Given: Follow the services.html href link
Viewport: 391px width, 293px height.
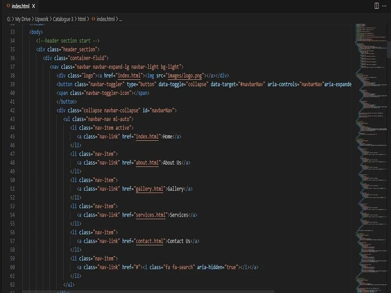Looking at the screenshot, I should click(151, 215).
